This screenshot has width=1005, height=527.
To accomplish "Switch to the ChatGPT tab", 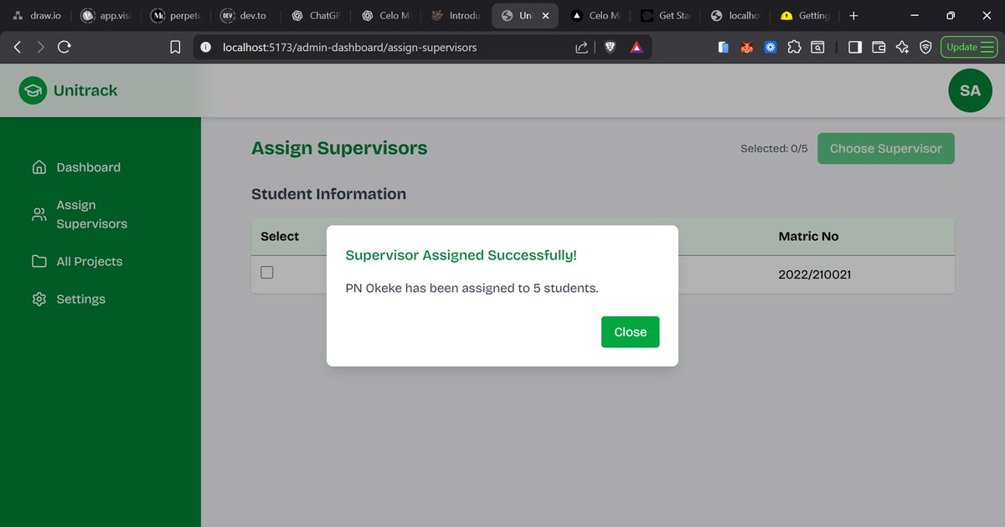I will click(316, 15).
